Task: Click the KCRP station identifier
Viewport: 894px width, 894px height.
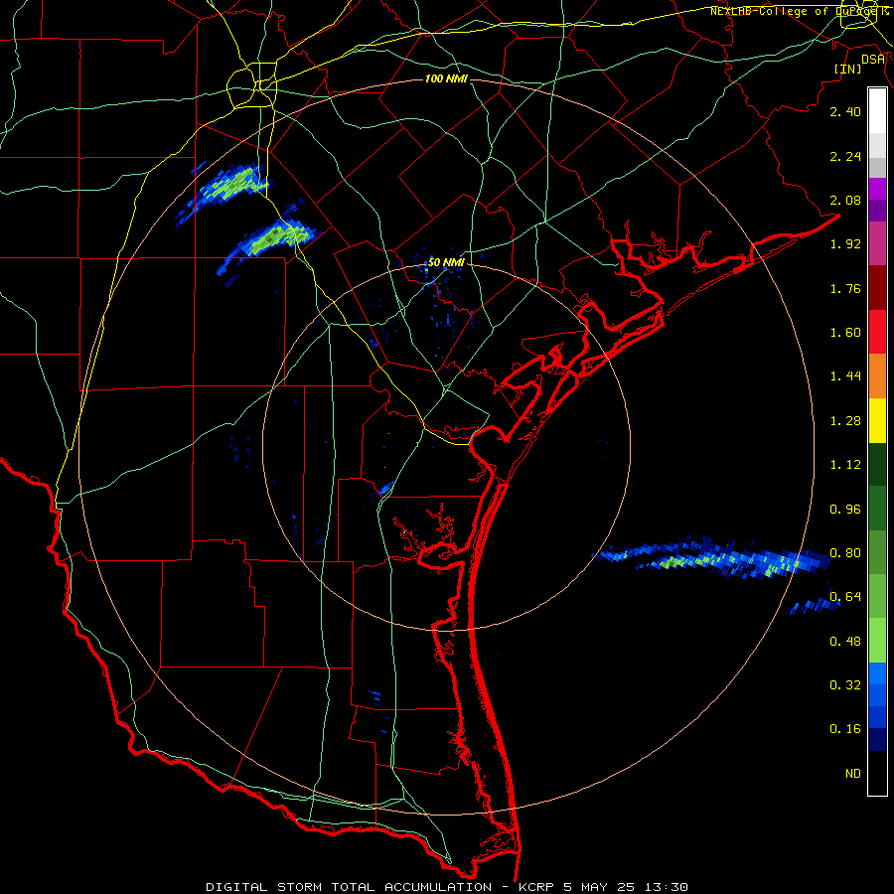Action: click(x=536, y=887)
